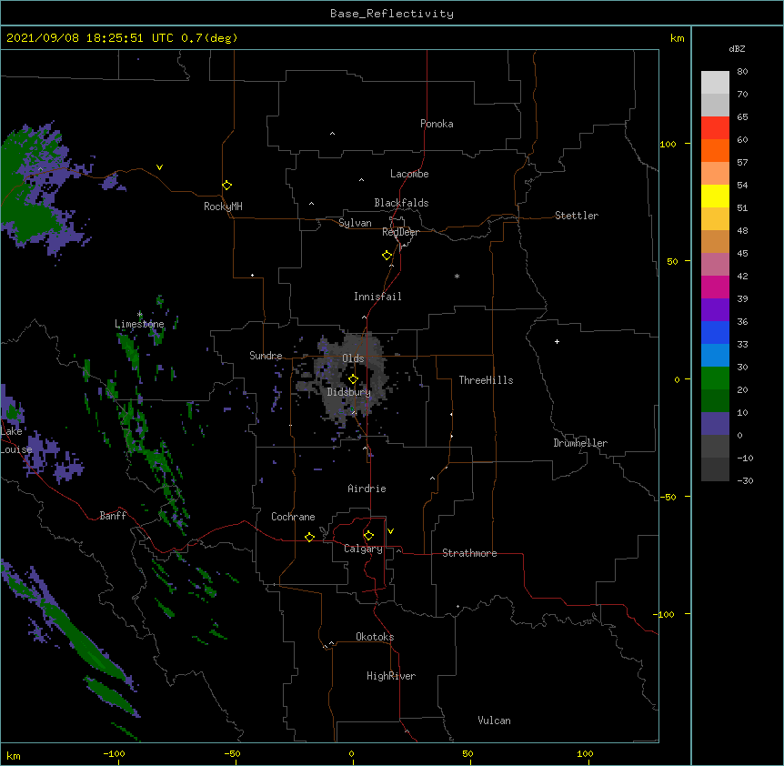Click the yellow radar site marker near Olds
The height and width of the screenshot is (766, 784).
(354, 379)
